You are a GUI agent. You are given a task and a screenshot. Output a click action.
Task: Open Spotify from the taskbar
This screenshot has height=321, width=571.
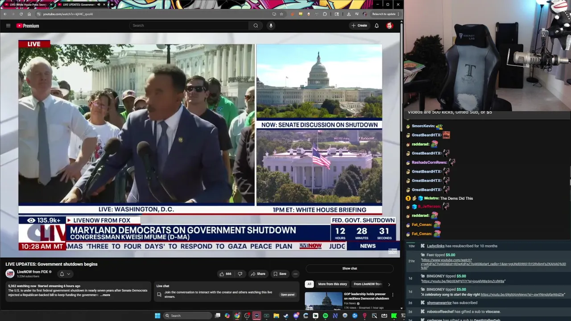325,316
